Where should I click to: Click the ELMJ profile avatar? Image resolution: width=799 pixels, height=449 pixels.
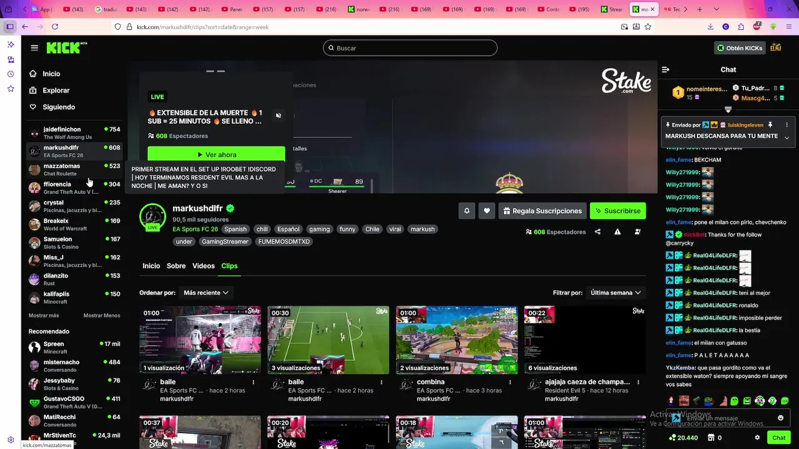point(776,48)
